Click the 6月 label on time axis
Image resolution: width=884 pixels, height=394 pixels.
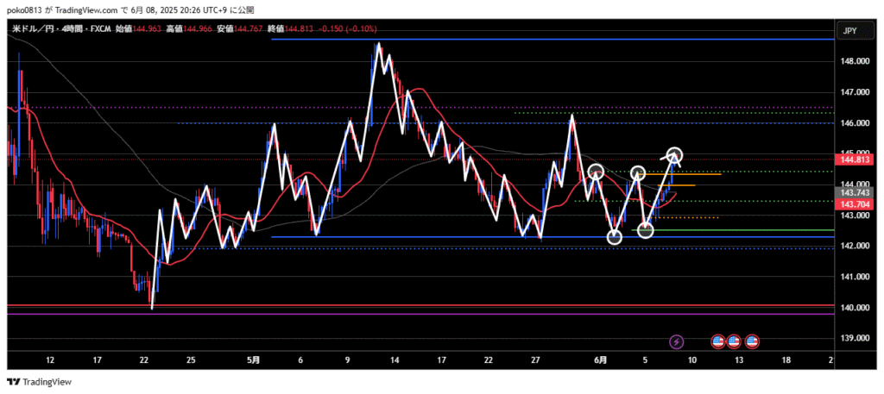pos(598,360)
